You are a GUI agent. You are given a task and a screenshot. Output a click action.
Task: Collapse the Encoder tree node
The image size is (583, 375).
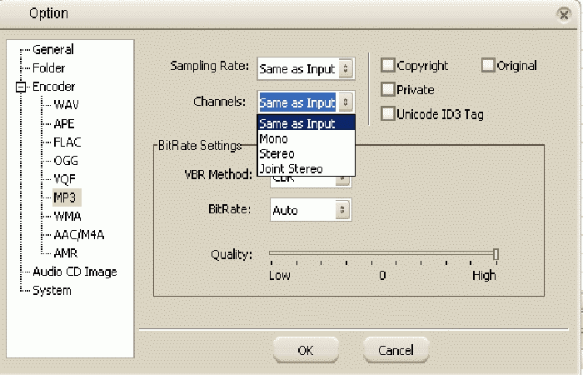(20, 87)
